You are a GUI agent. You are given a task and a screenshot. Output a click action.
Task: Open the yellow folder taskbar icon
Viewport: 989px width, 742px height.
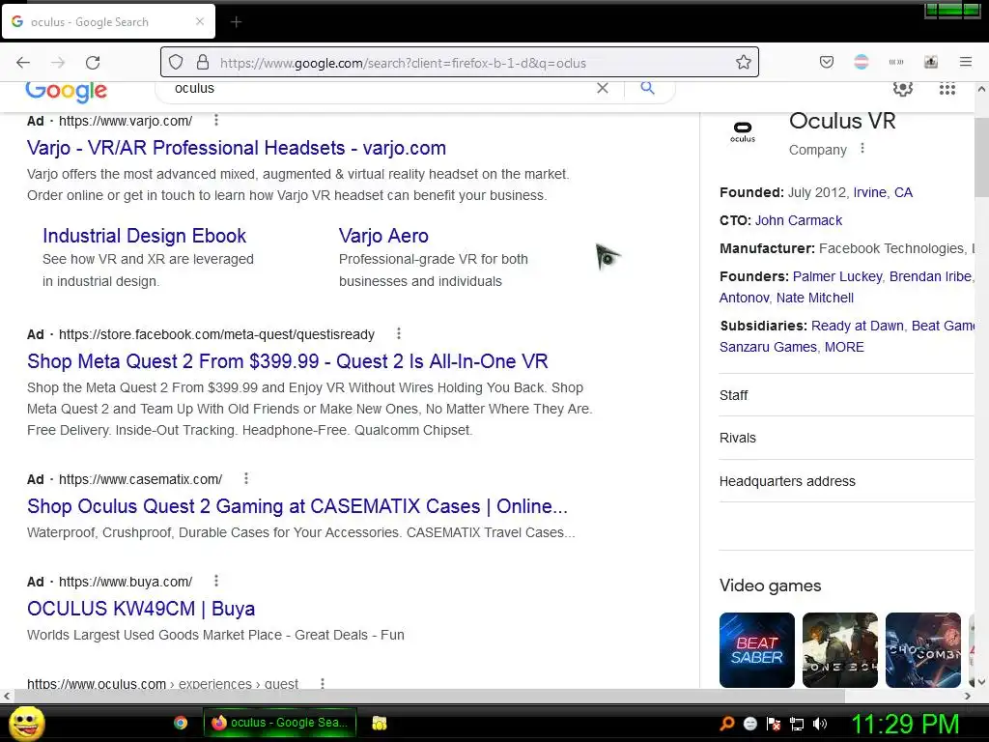tap(379, 723)
